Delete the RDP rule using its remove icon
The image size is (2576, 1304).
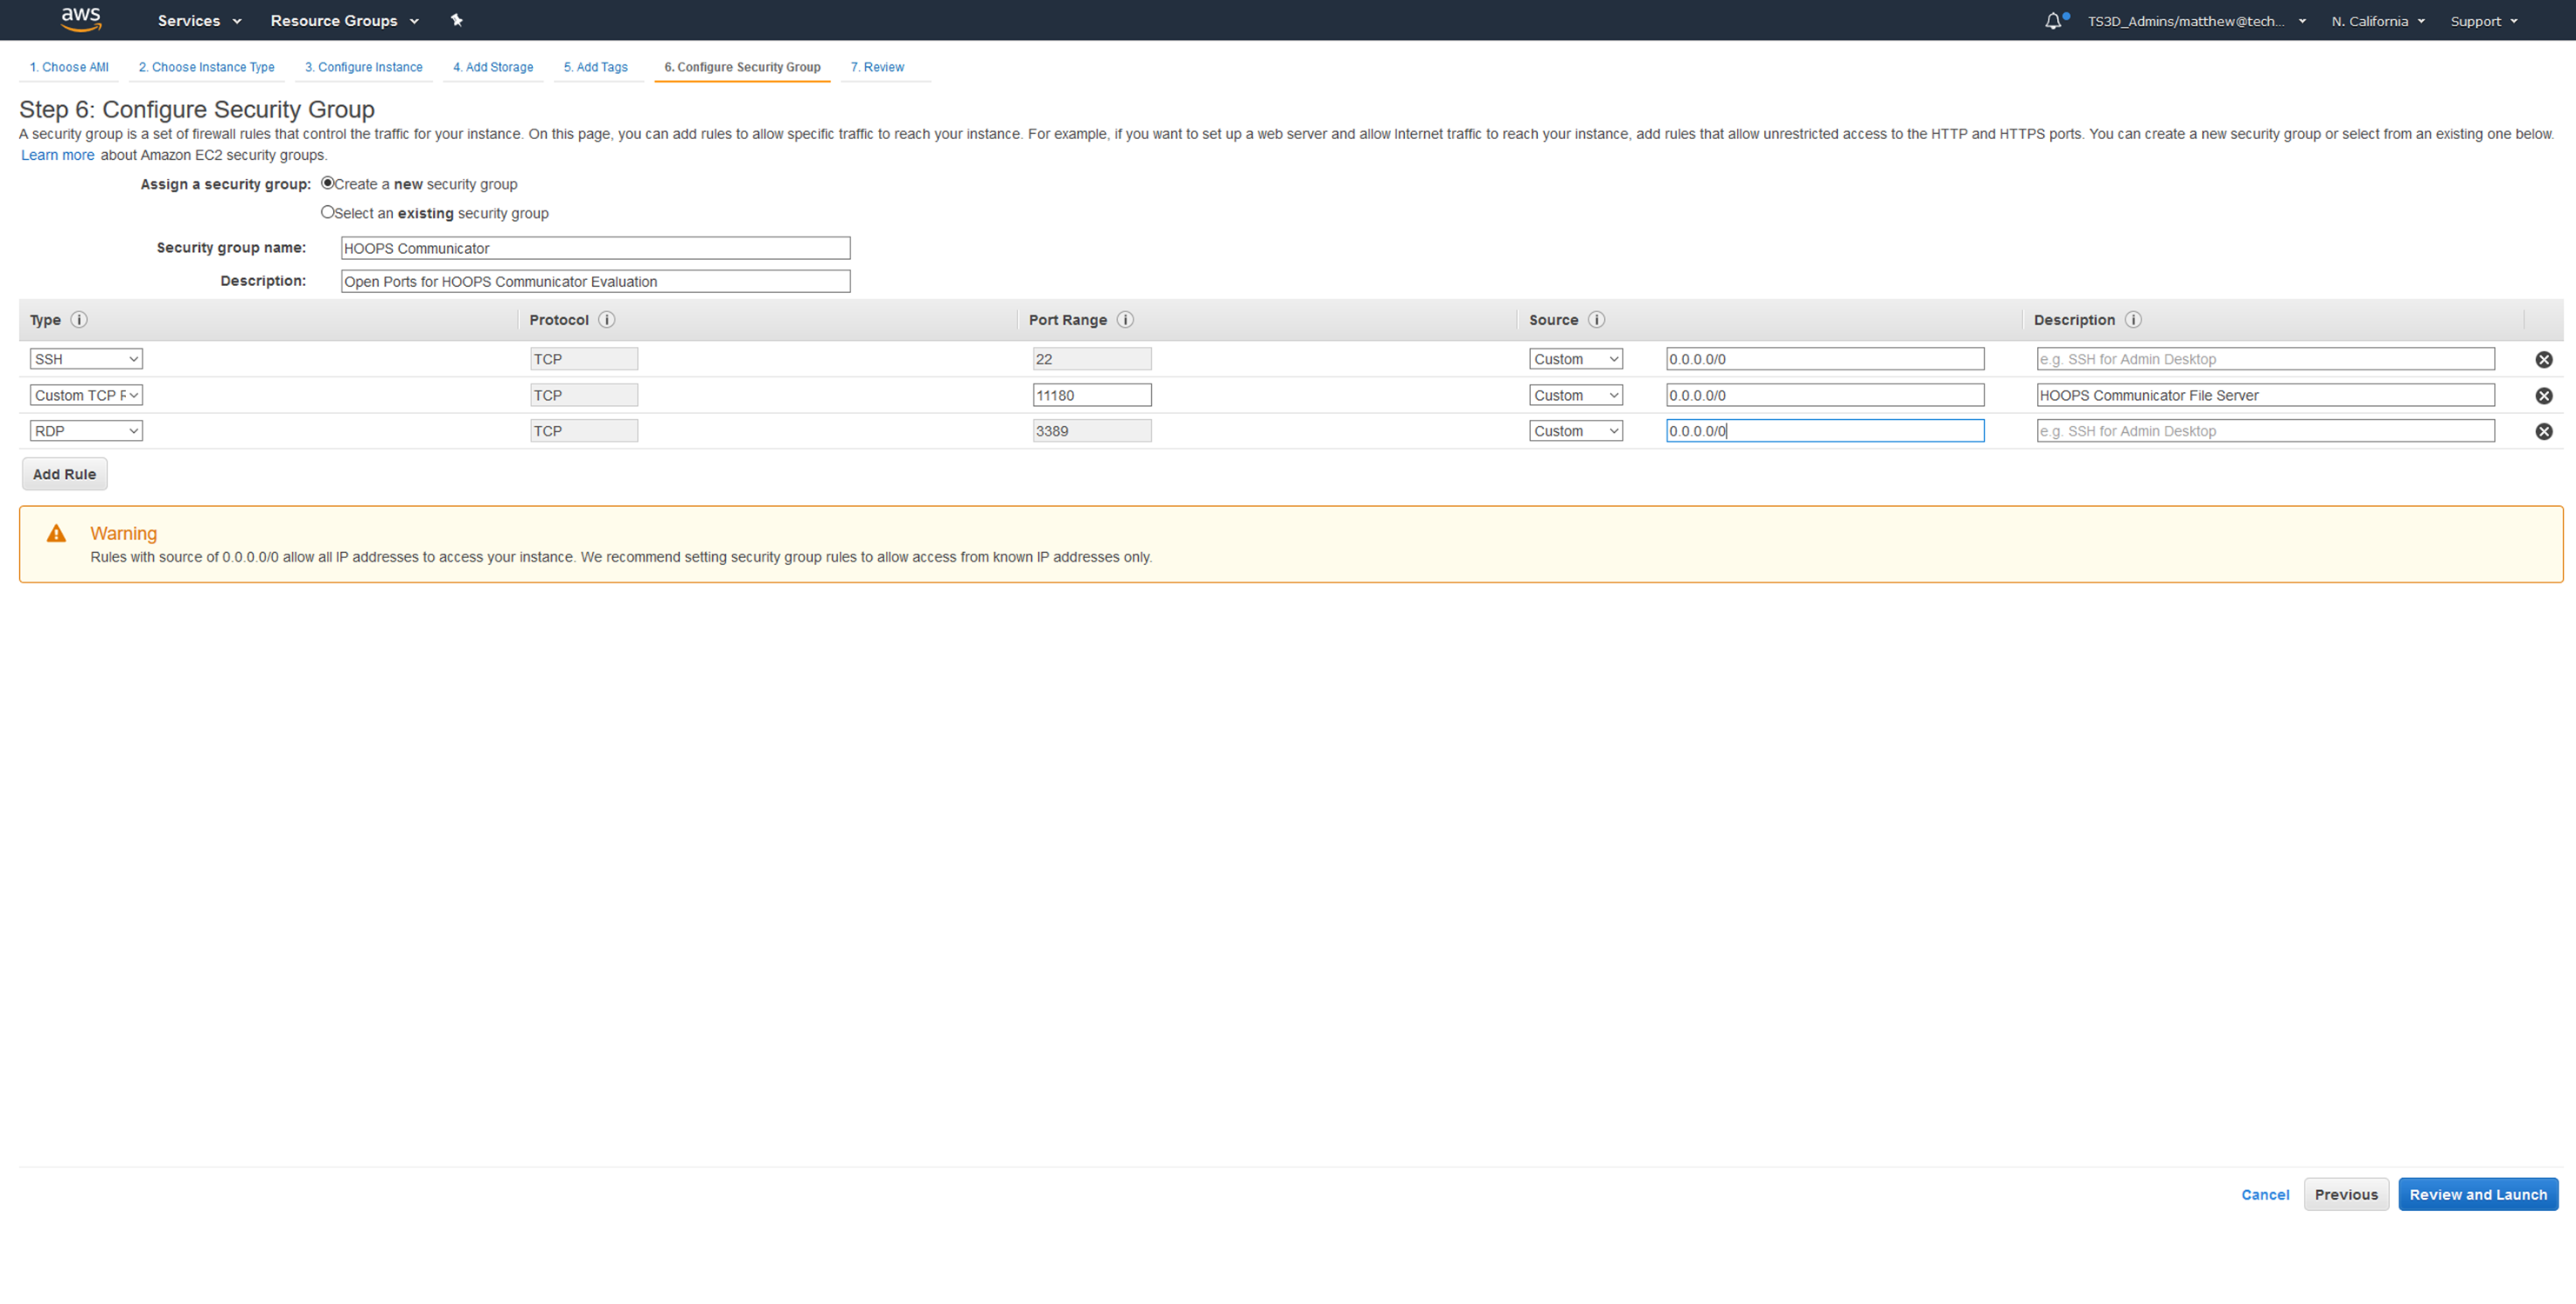pyautogui.click(x=2545, y=430)
